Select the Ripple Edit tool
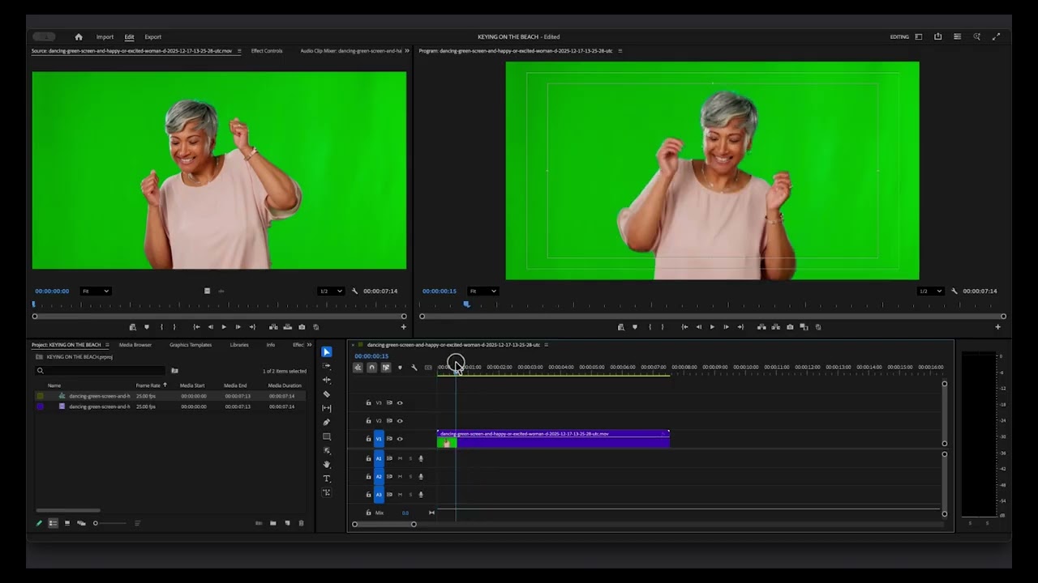Screen dimensions: 1038x583 point(327,380)
